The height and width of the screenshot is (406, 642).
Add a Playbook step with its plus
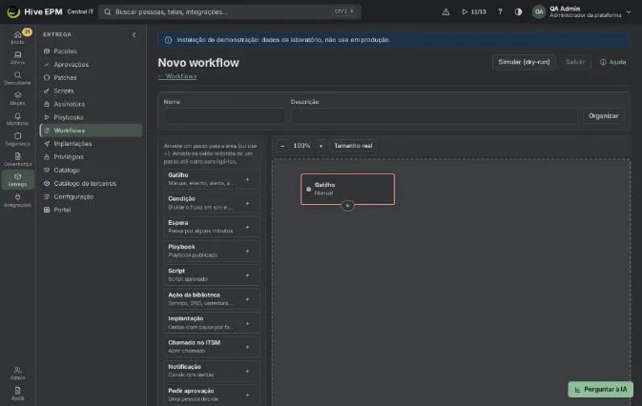click(x=247, y=251)
